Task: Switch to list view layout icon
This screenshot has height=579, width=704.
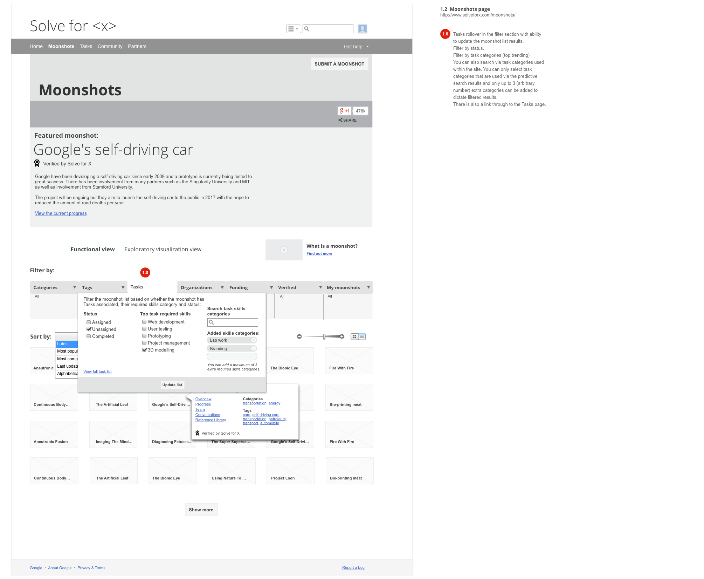Action: (362, 336)
